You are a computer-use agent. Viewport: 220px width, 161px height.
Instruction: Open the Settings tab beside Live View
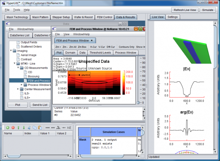click(173, 17)
